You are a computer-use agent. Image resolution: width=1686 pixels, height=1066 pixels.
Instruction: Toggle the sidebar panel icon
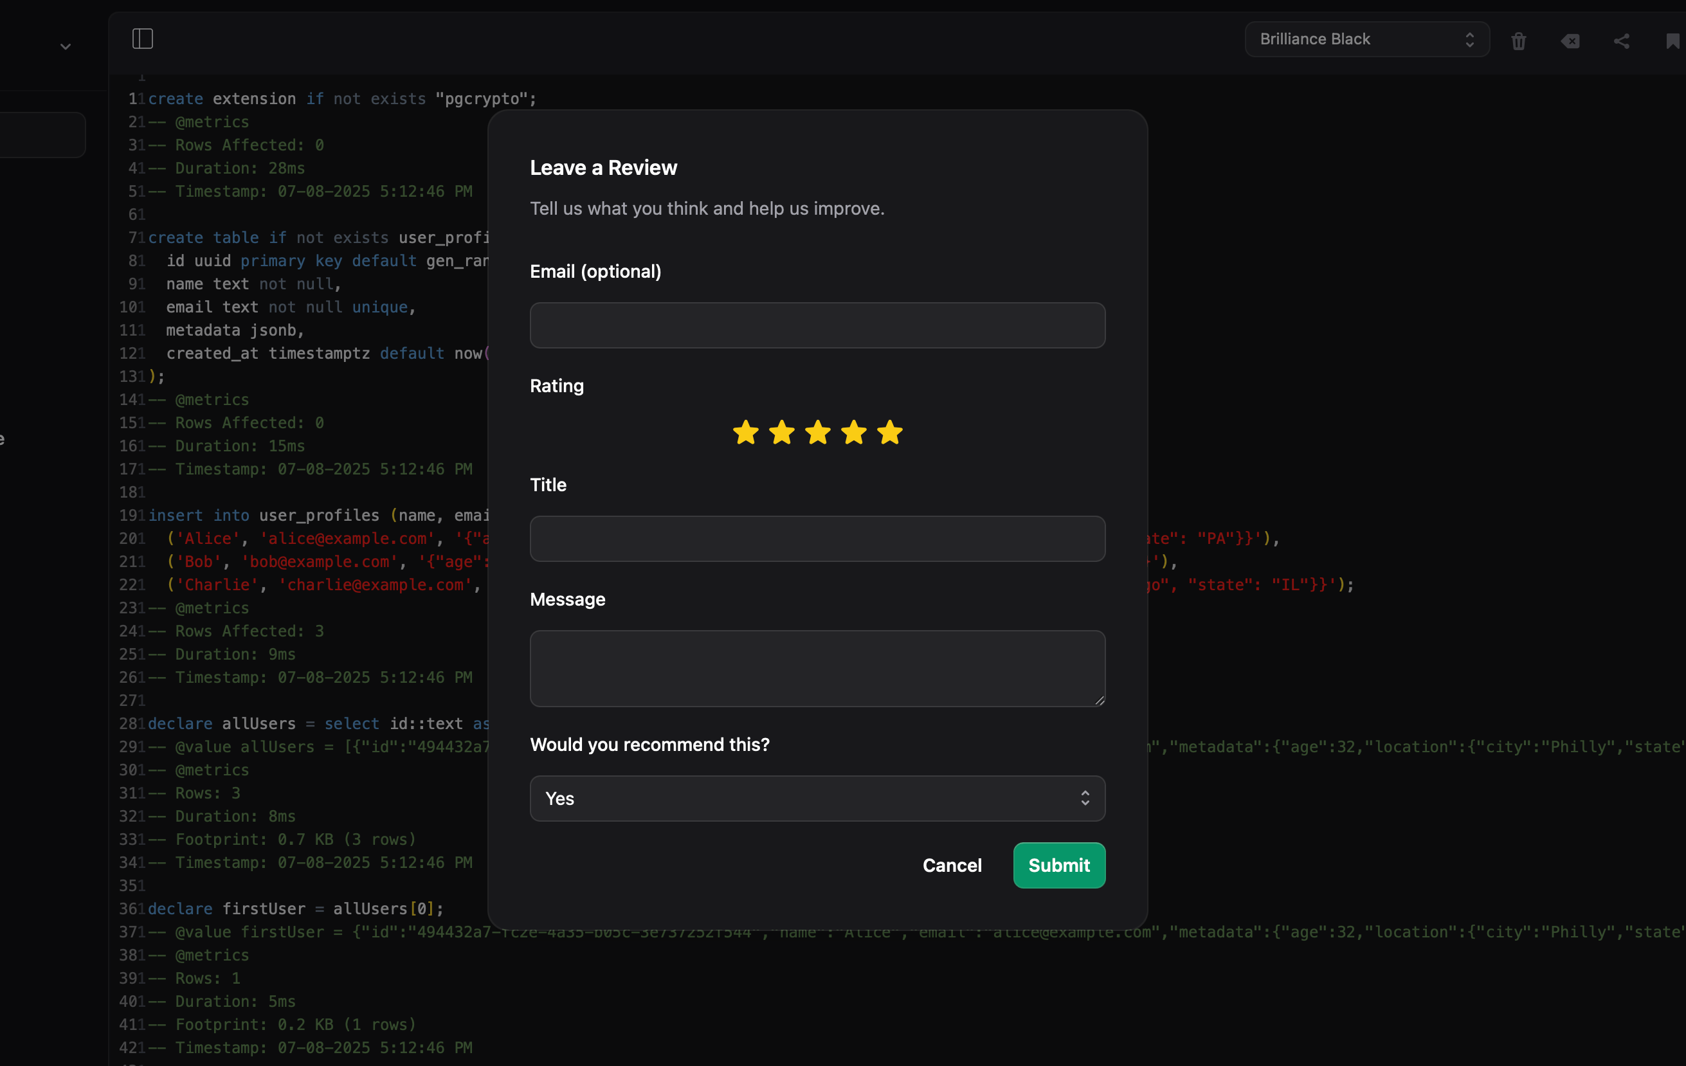[143, 39]
